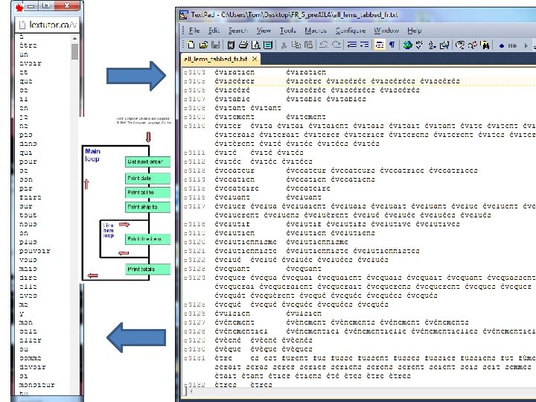Cut the selection with the scissors icon
The width and height of the screenshot is (536, 402).
284,45
